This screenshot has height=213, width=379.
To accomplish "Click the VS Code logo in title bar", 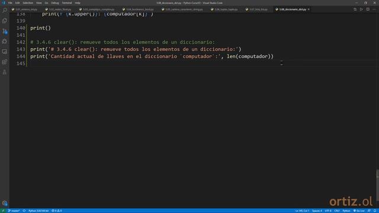I will coord(4,3).
